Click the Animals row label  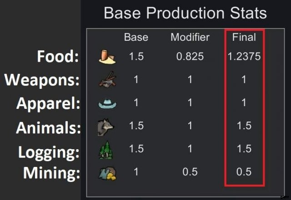(48, 128)
